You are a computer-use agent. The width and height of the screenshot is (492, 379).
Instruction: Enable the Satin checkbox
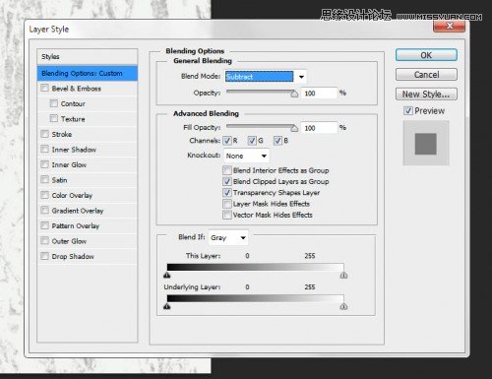pos(44,179)
